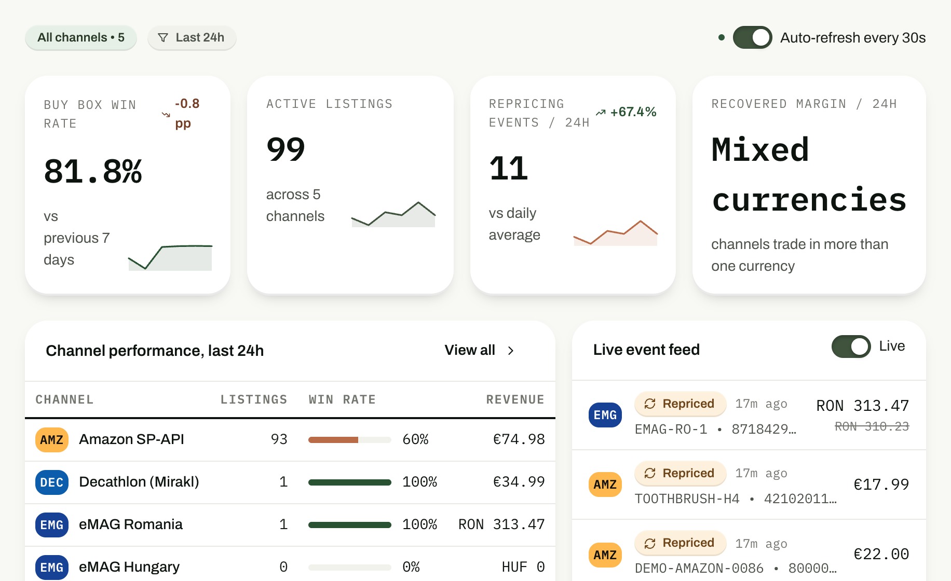Click the eMAG Romania win rate bar
The width and height of the screenshot is (951, 581).
(x=350, y=525)
